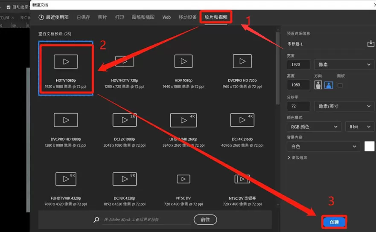Click the save preset icon beside 未标题-1

[x=371, y=43]
